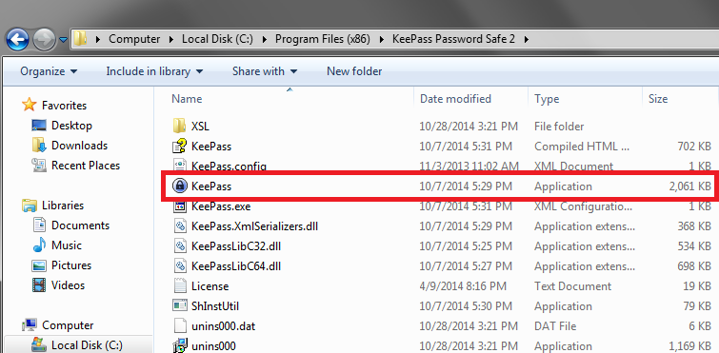Open recent pages arrow beside Forward button
Screen dimensions: 719x353
coord(64,40)
